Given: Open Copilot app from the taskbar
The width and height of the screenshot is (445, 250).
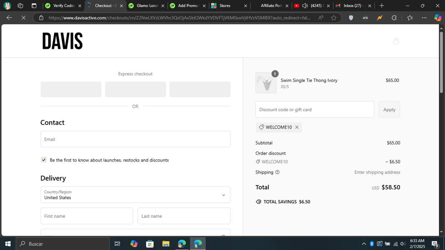Looking at the screenshot, I should (134, 244).
